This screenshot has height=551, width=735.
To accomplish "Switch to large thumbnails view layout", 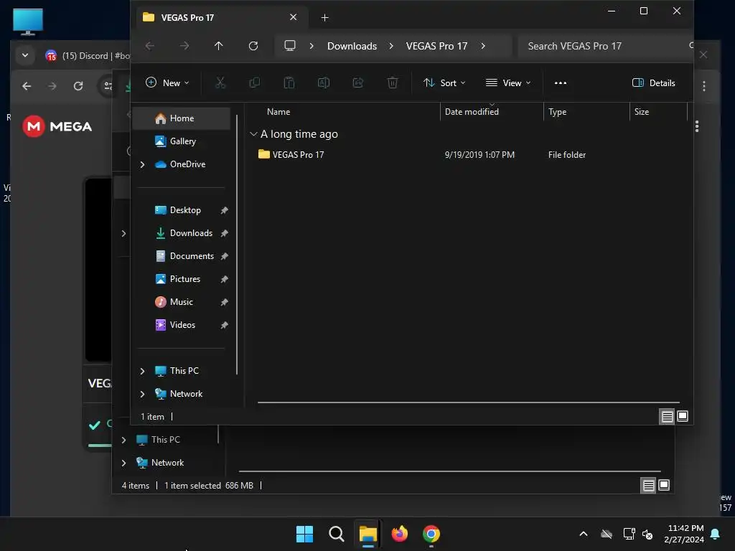I will pyautogui.click(x=683, y=417).
